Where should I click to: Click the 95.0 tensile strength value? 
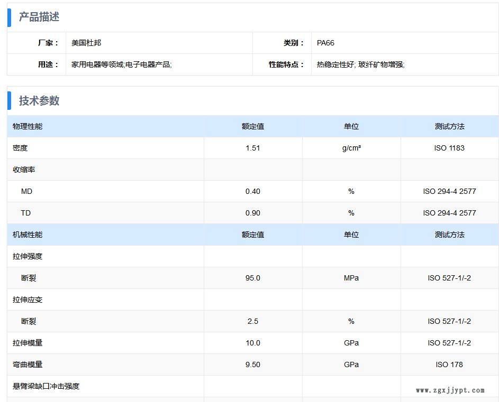pos(253,278)
